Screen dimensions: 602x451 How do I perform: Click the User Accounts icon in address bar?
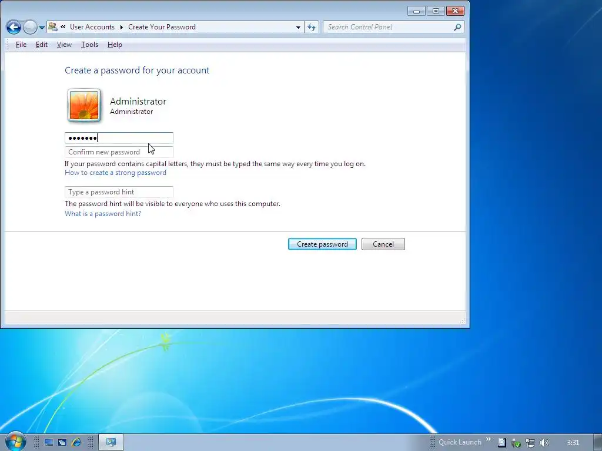pos(53,27)
